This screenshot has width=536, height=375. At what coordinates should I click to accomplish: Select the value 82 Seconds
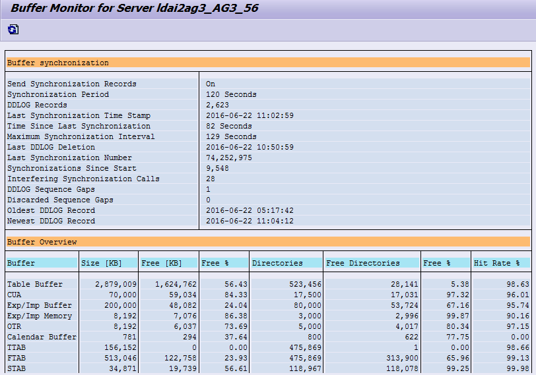(228, 127)
